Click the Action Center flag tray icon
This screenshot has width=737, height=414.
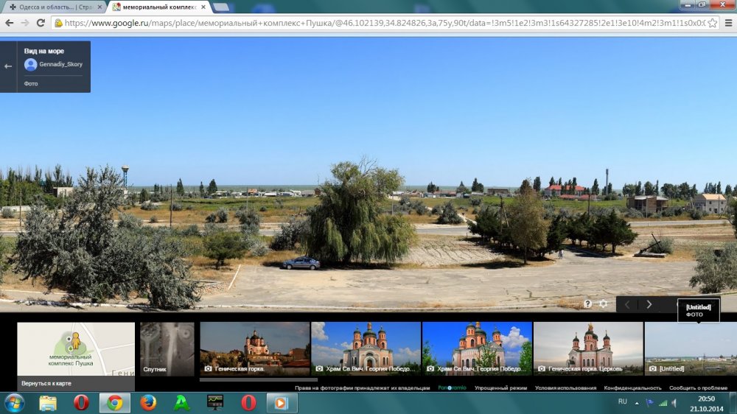click(x=650, y=403)
